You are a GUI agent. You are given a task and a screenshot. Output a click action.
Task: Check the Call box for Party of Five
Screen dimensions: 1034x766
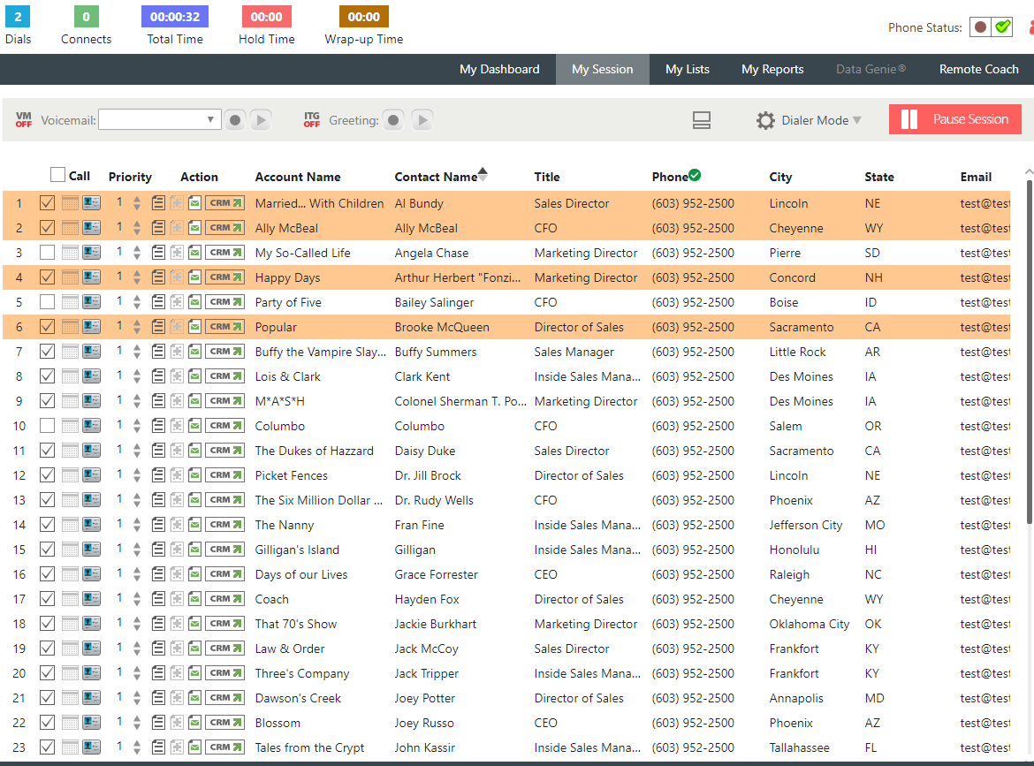(47, 302)
